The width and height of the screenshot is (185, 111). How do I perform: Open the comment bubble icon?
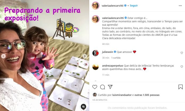[x=102, y=87]
